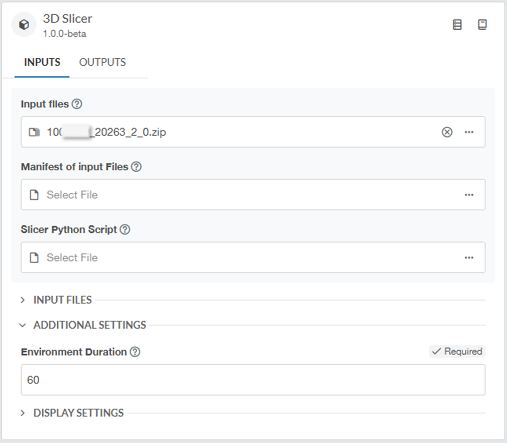Open the documentation book icon
The width and height of the screenshot is (507, 443).
pyautogui.click(x=482, y=25)
